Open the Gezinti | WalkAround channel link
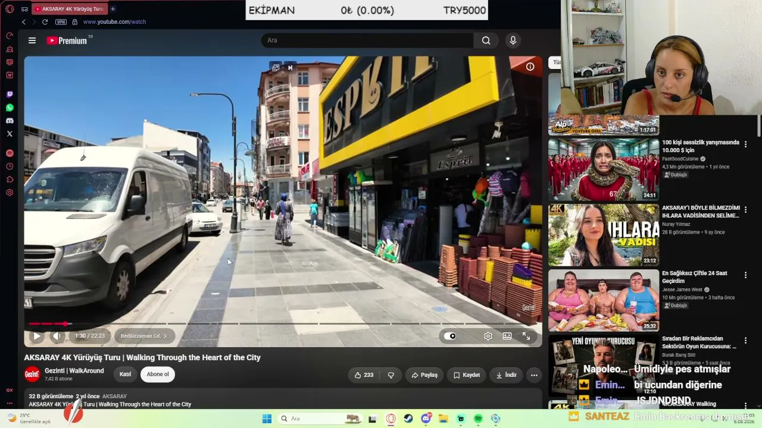 pos(74,371)
